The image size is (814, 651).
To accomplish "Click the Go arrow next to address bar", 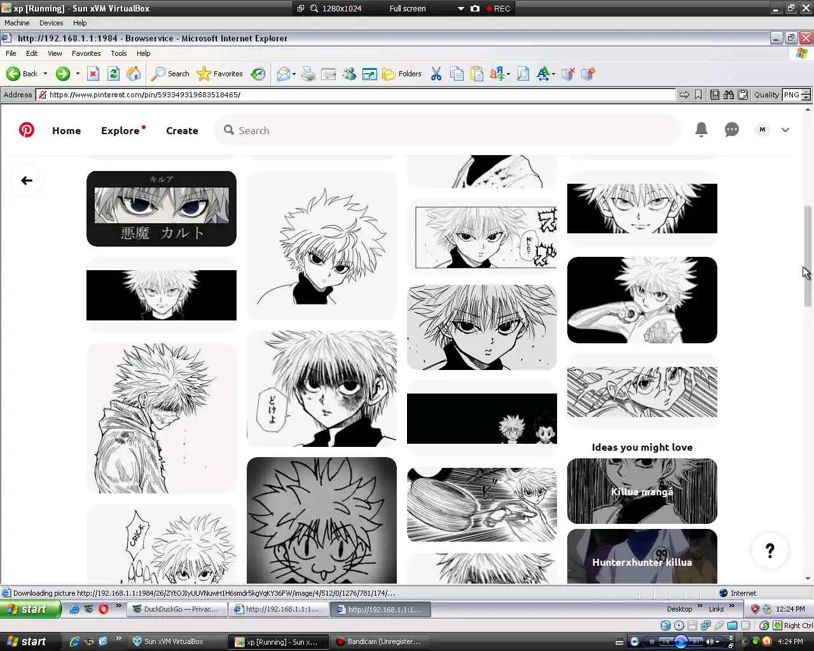I will click(684, 95).
